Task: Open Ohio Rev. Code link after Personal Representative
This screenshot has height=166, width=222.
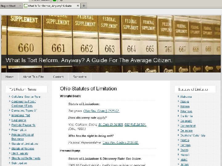Action: [x=121, y=143]
